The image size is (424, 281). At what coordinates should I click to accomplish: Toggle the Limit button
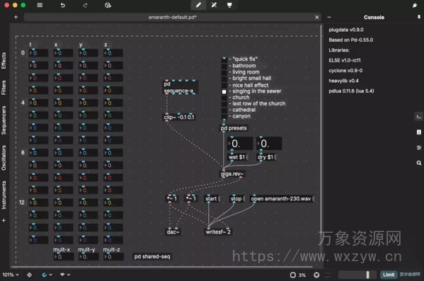(x=389, y=275)
